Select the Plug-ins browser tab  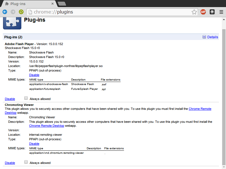[29, 4]
